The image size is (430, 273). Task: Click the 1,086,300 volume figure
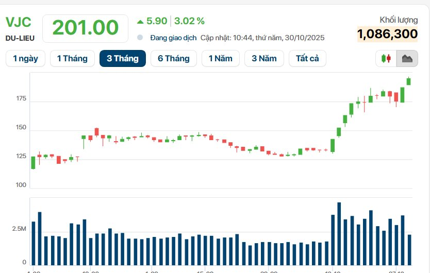(387, 35)
